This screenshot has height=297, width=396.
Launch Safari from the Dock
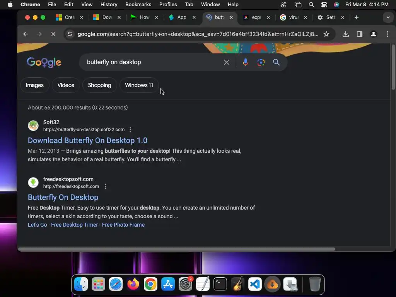[x=116, y=284]
